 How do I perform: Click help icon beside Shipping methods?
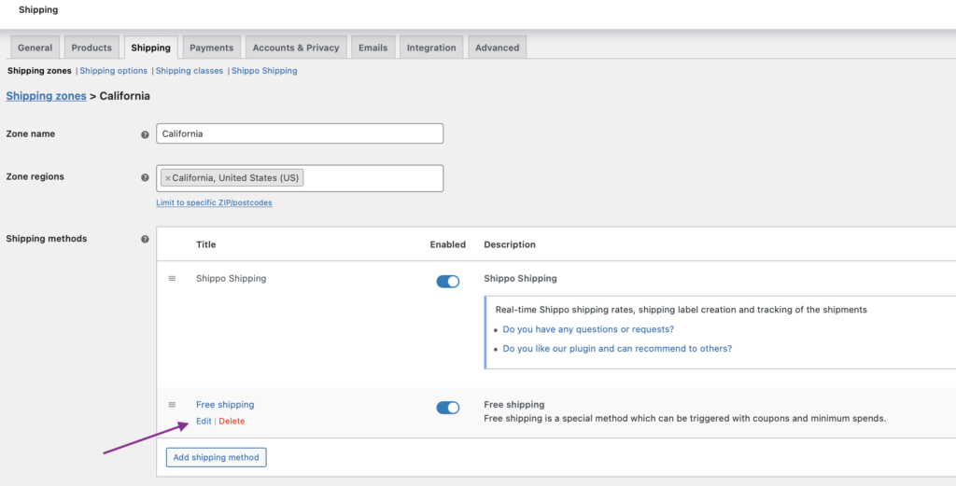point(145,240)
